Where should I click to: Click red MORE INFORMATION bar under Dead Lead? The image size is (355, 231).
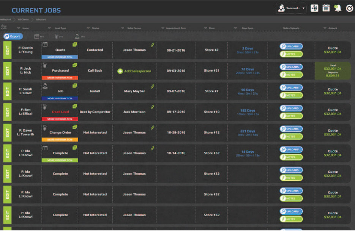60,119
